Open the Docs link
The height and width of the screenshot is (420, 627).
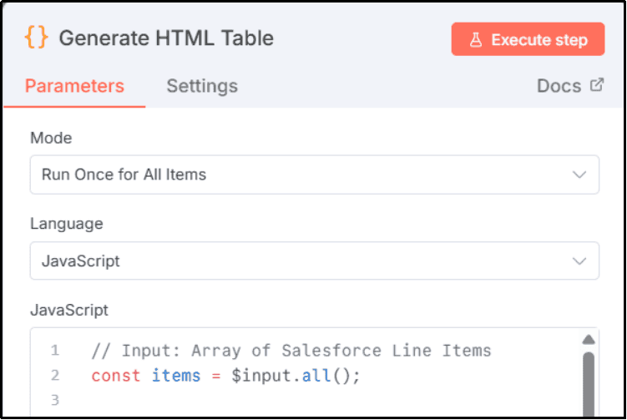pos(559,86)
